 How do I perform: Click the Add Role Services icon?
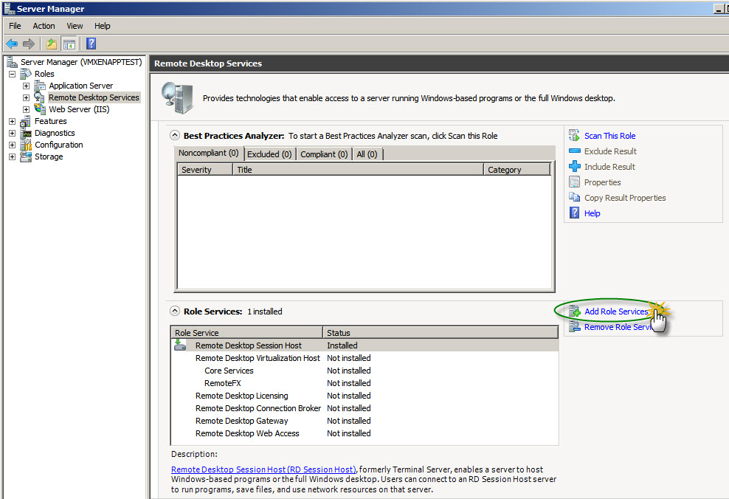(x=575, y=311)
